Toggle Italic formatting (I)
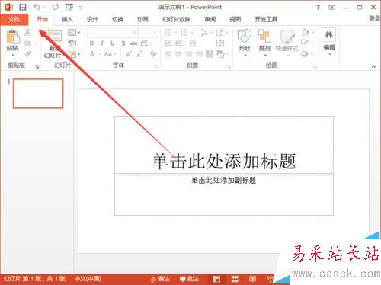 pos(102,43)
